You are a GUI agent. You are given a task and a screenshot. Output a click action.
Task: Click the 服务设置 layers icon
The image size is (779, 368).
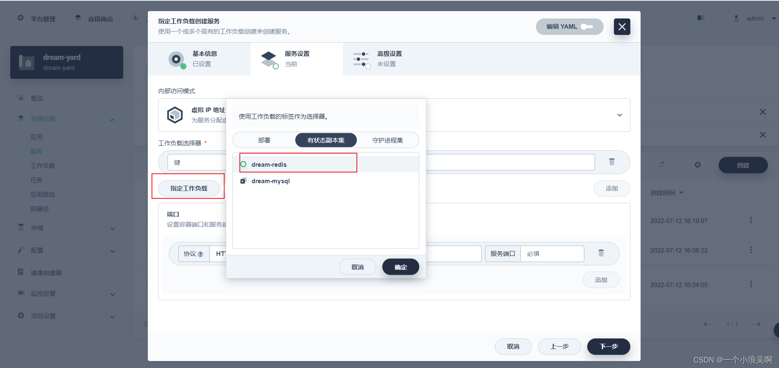(x=269, y=60)
